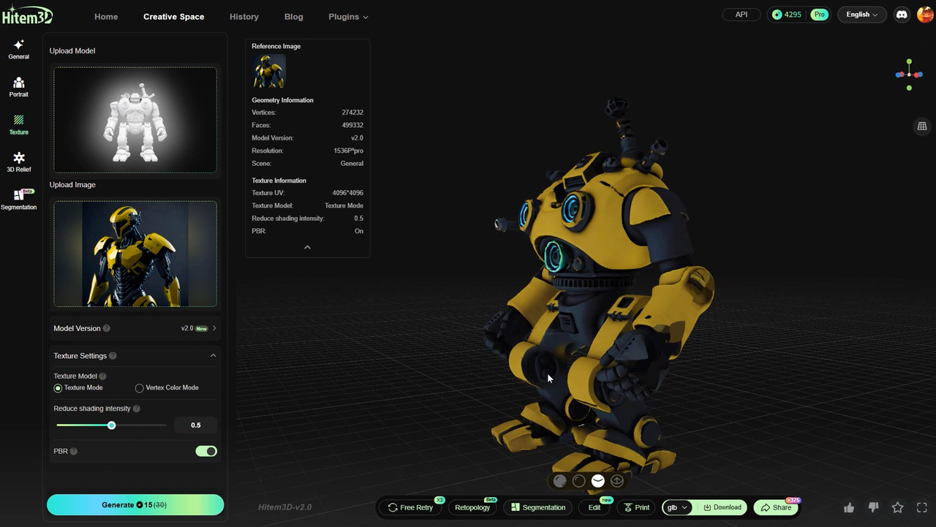Screen dimensions: 936x527
Task: Click the uploaded yellow robot image thumbnail
Action: click(x=135, y=254)
